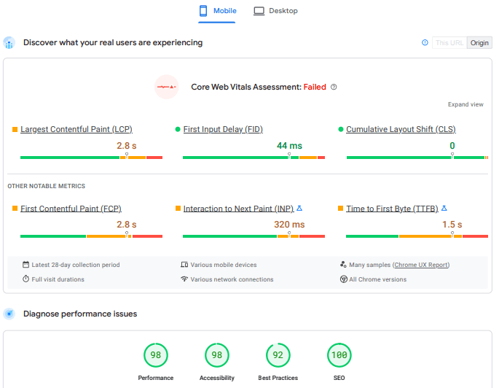The height and width of the screenshot is (388, 499).
Task: Open the Core Web Vitals help question icon
Action: coord(334,87)
